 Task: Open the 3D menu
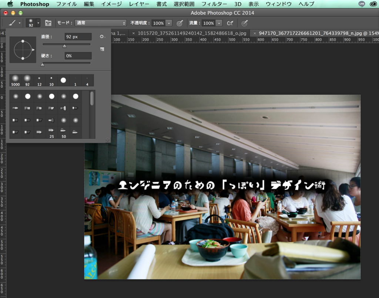coord(238,4)
